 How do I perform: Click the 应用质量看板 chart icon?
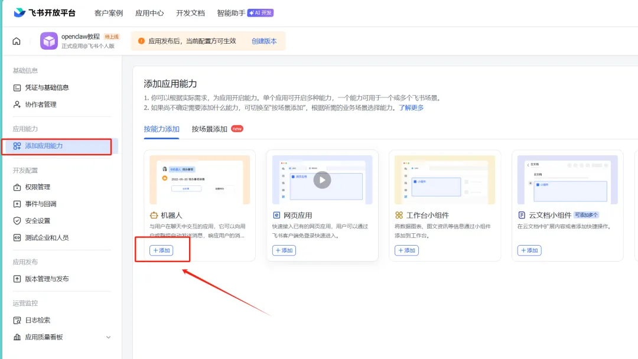point(17,337)
